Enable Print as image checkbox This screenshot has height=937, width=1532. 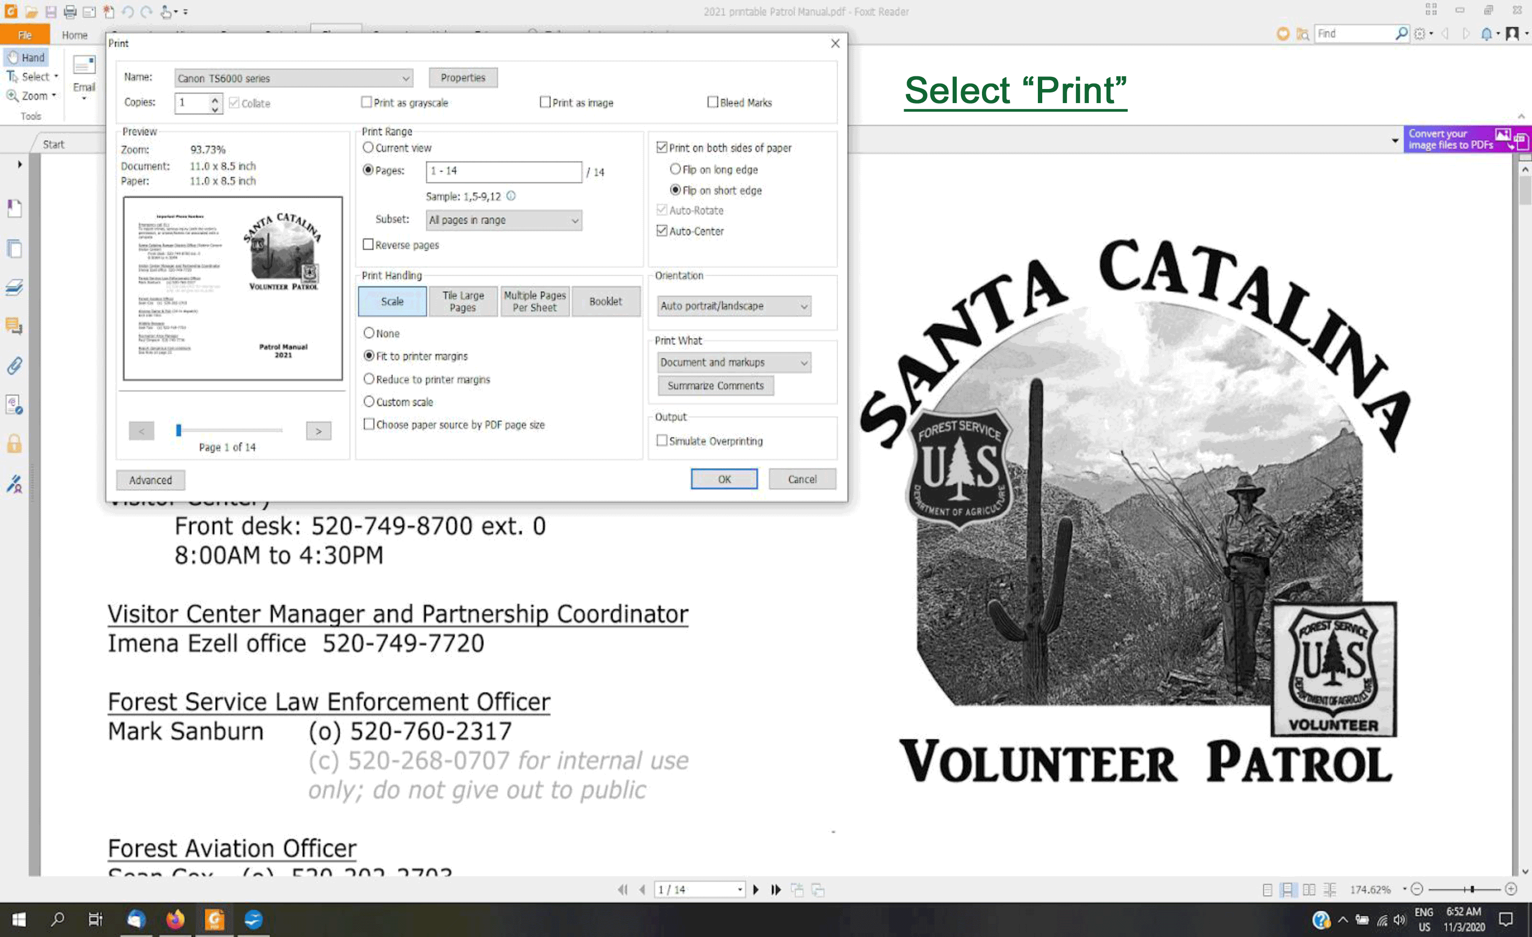pos(545,102)
